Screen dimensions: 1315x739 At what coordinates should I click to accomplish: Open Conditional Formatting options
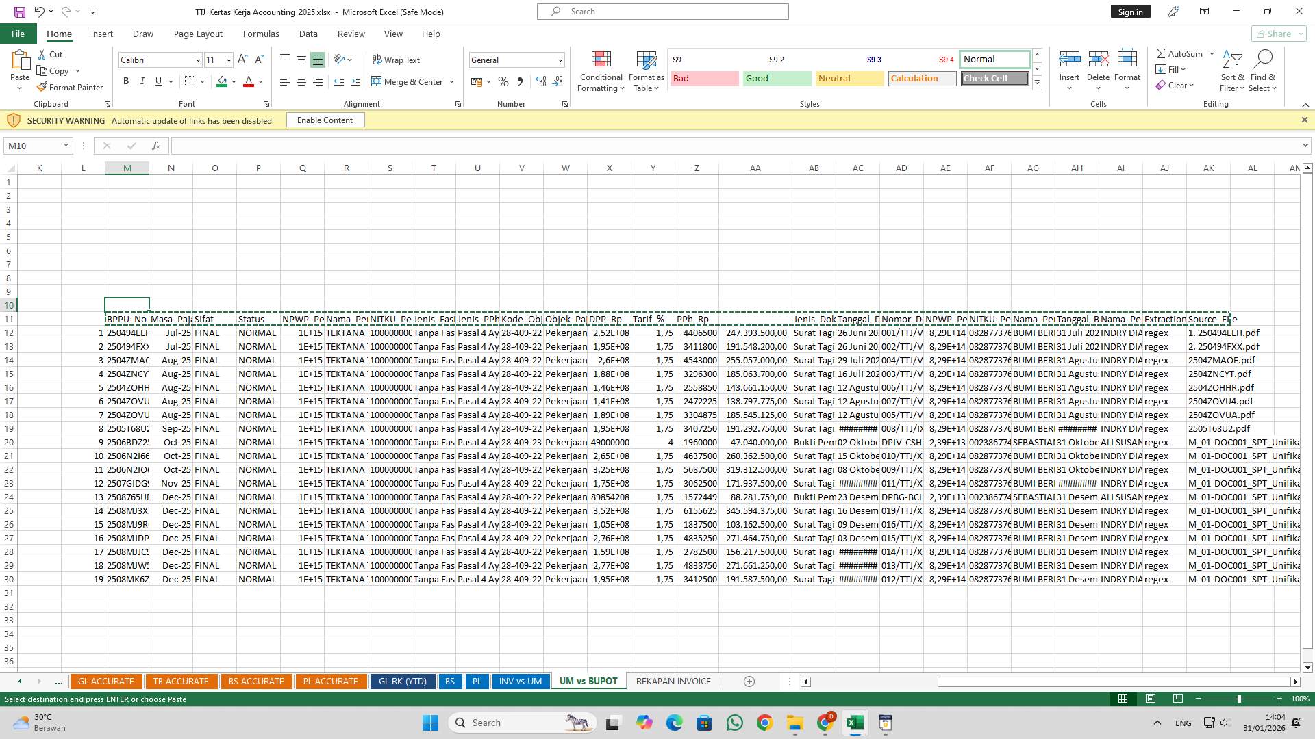pyautogui.click(x=601, y=71)
